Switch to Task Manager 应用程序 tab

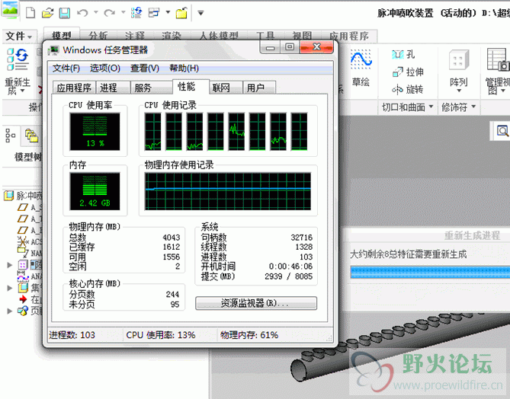(74, 88)
